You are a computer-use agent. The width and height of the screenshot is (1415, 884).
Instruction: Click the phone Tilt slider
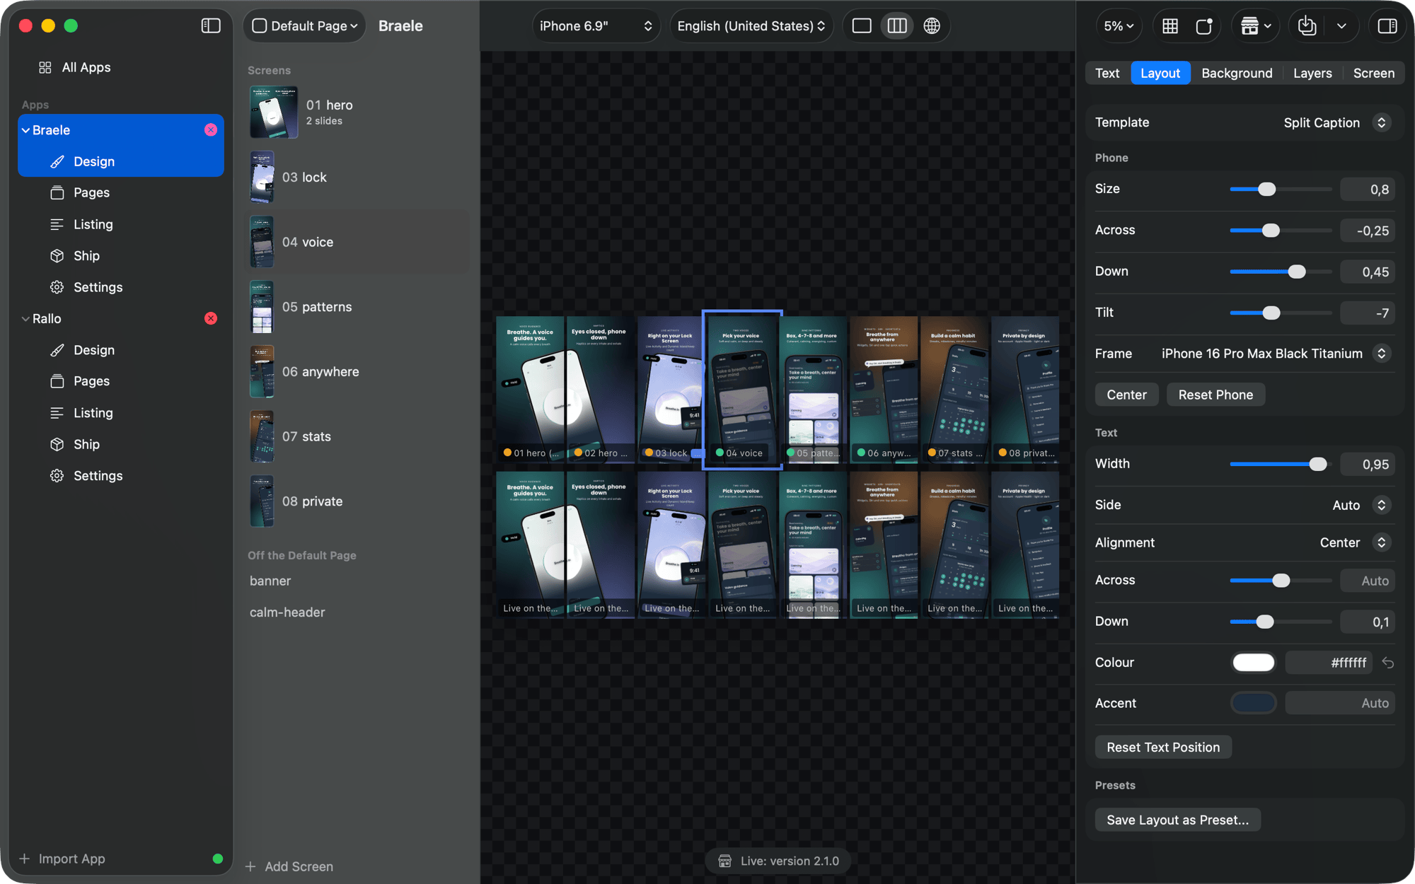pos(1281,313)
